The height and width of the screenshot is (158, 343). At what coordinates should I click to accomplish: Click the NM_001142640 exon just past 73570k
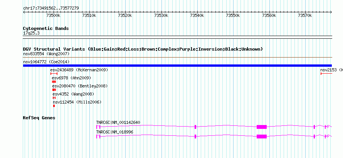314,127
